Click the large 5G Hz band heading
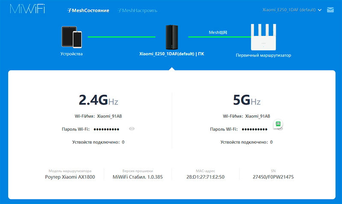This screenshot has width=342, height=204. pyautogui.click(x=246, y=101)
